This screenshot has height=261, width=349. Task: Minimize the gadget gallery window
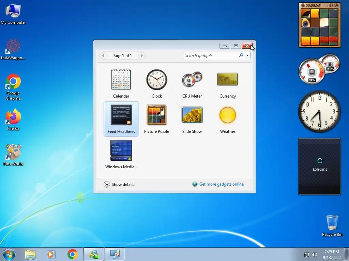click(225, 46)
